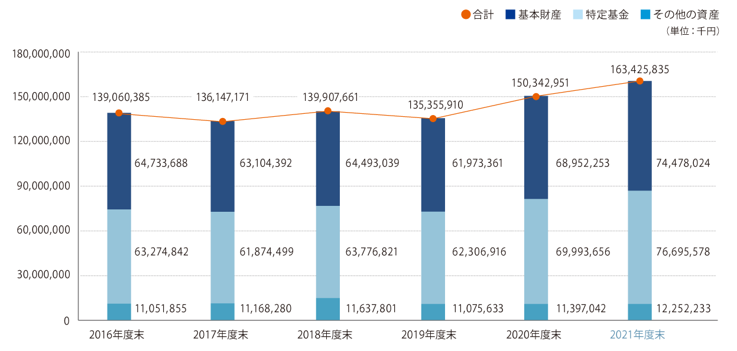Click the 2016年度末 orange total data point
737x351 pixels.
pyautogui.click(x=119, y=113)
